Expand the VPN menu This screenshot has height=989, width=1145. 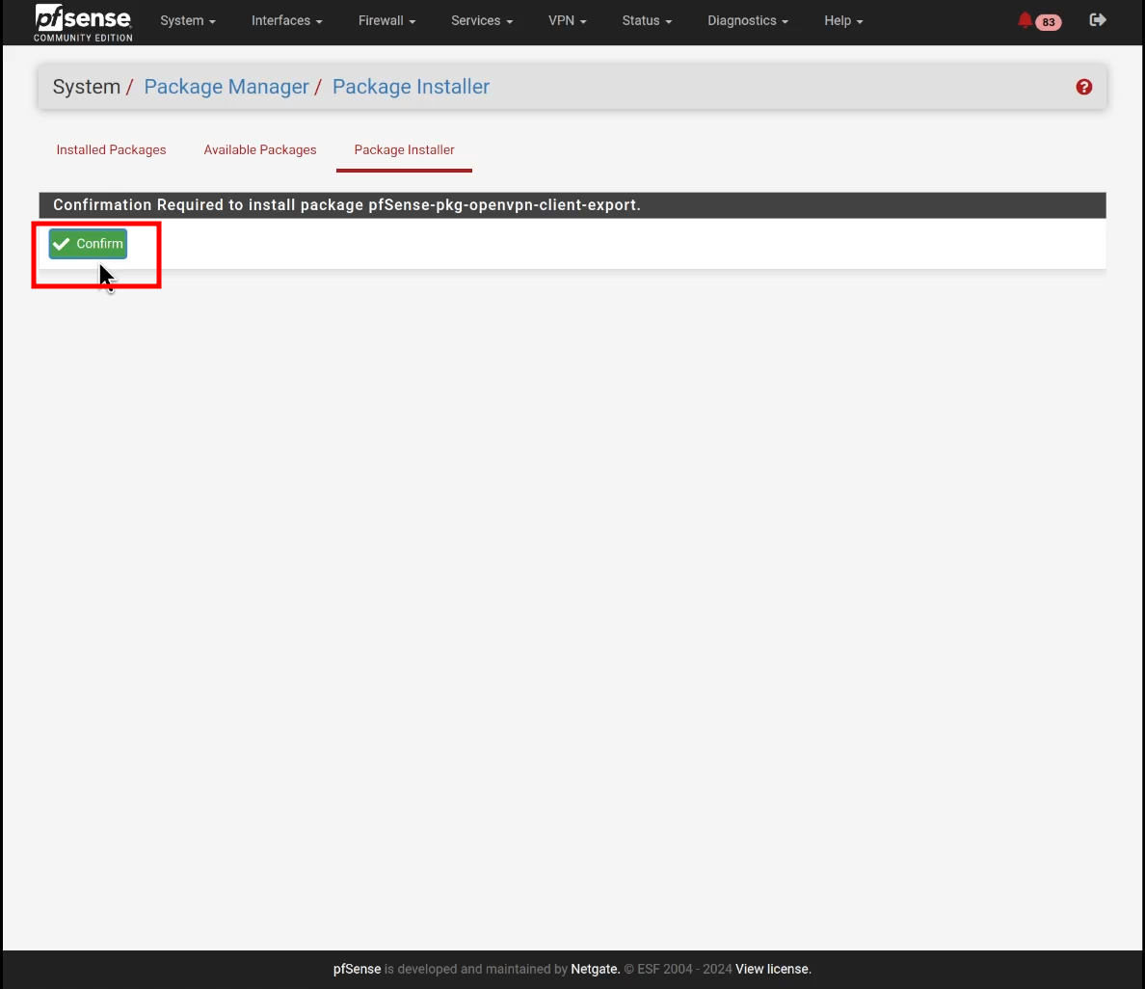click(568, 20)
